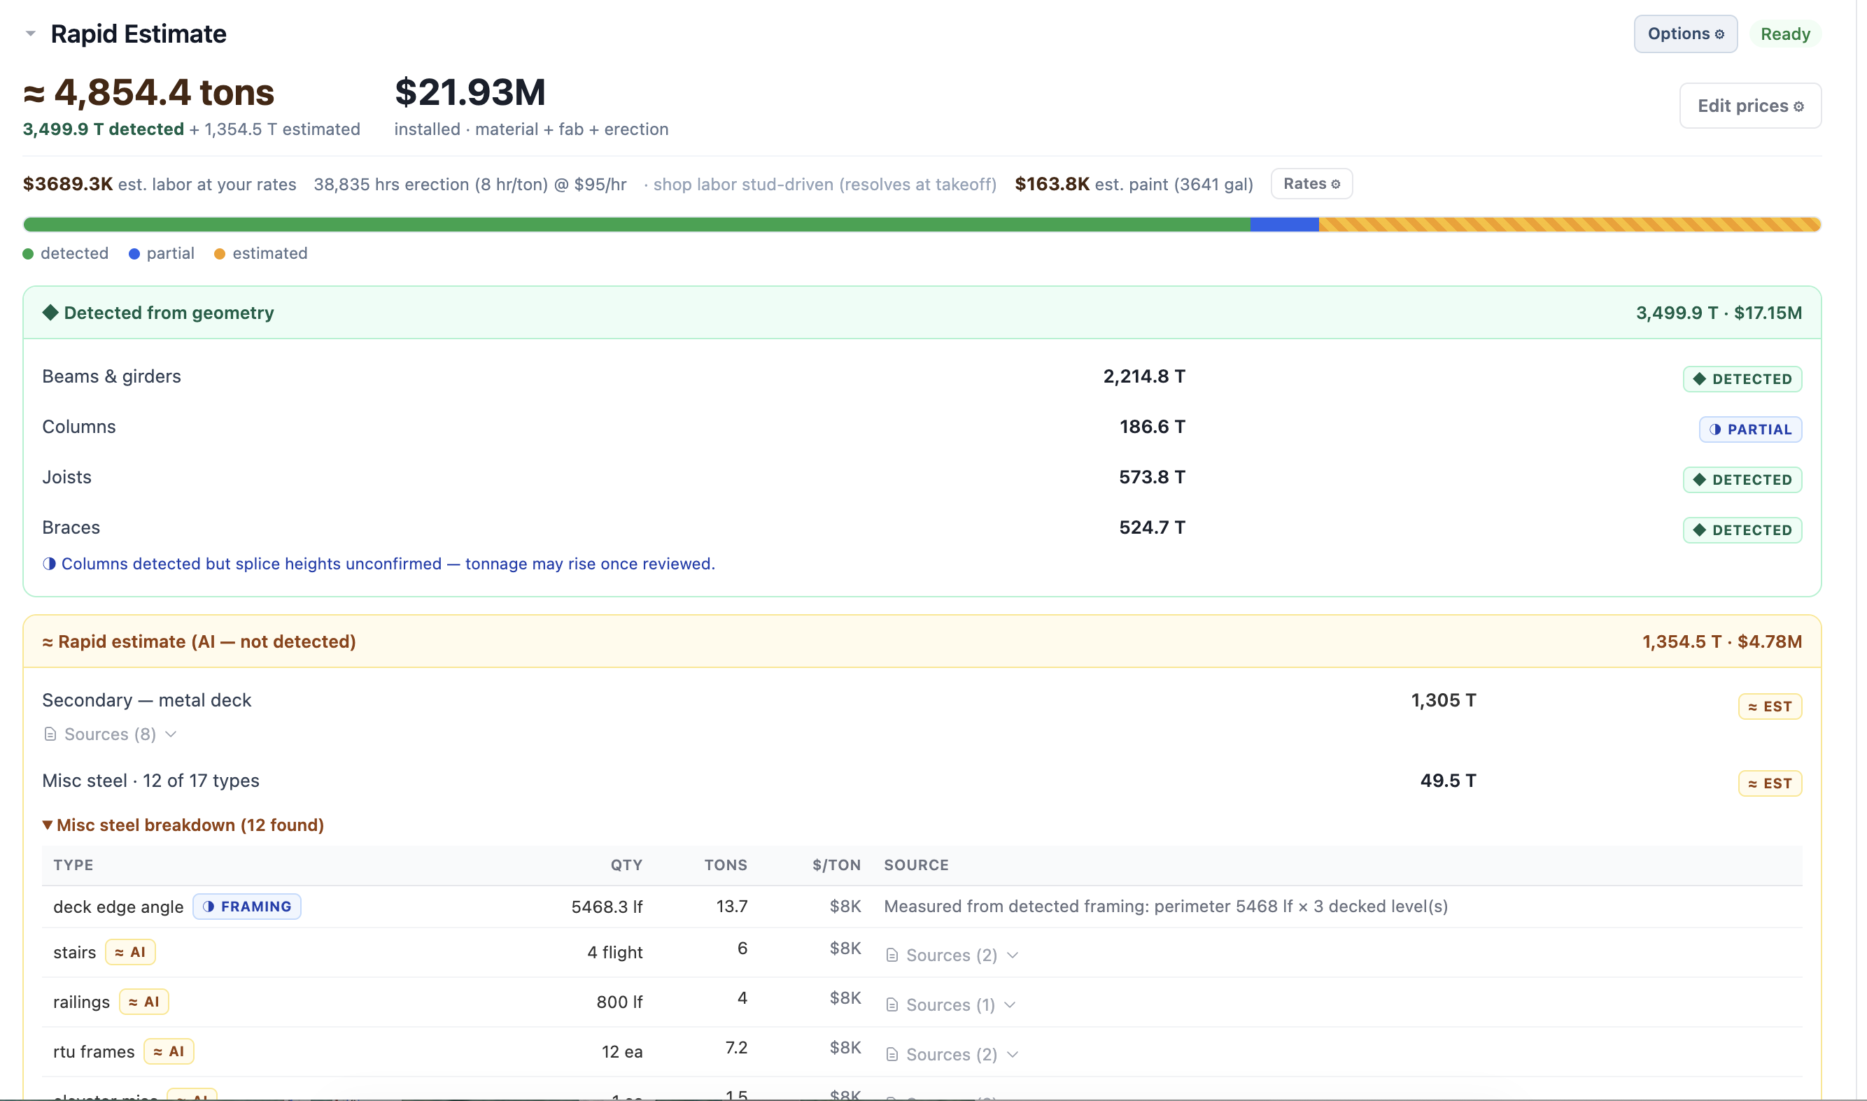1867x1101 pixels.
Task: Click the DETECTED badge for Joists
Action: tap(1742, 480)
